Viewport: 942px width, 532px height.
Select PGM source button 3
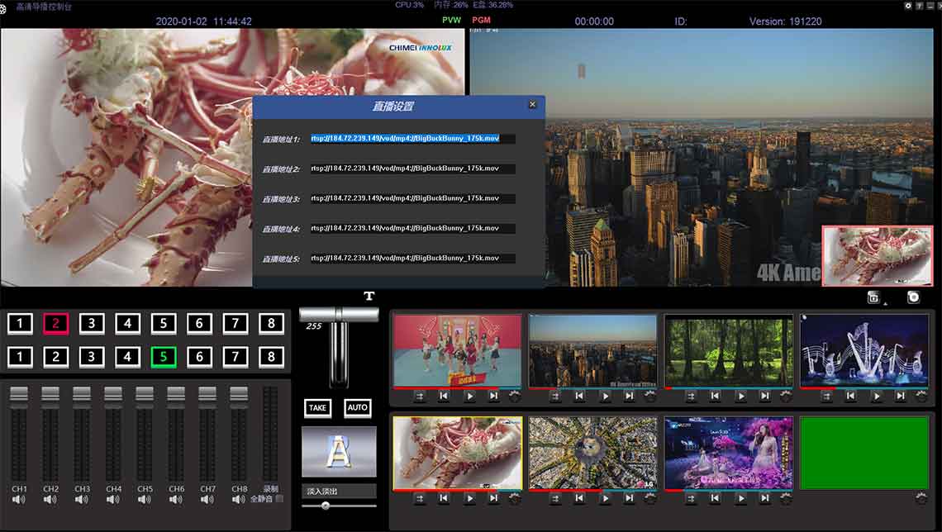point(92,324)
